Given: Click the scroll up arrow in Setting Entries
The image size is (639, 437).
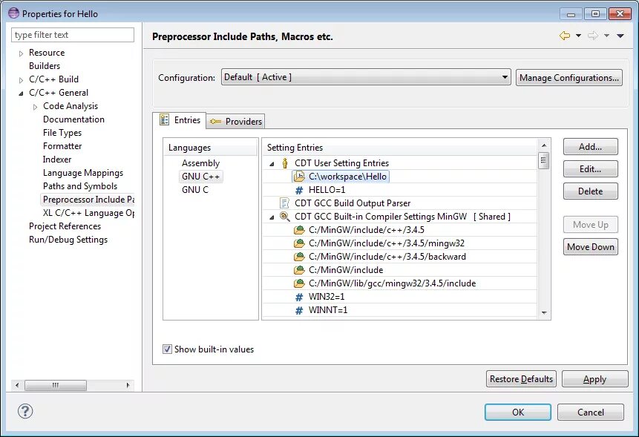Looking at the screenshot, I should tap(544, 145).
